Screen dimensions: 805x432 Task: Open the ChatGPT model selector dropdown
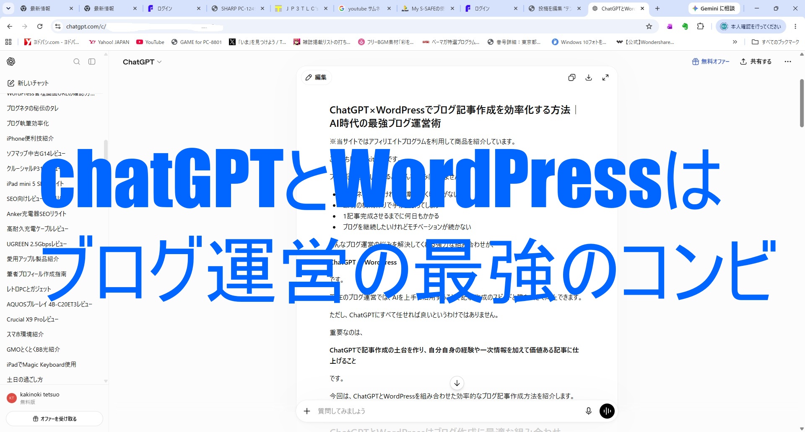[x=142, y=62]
